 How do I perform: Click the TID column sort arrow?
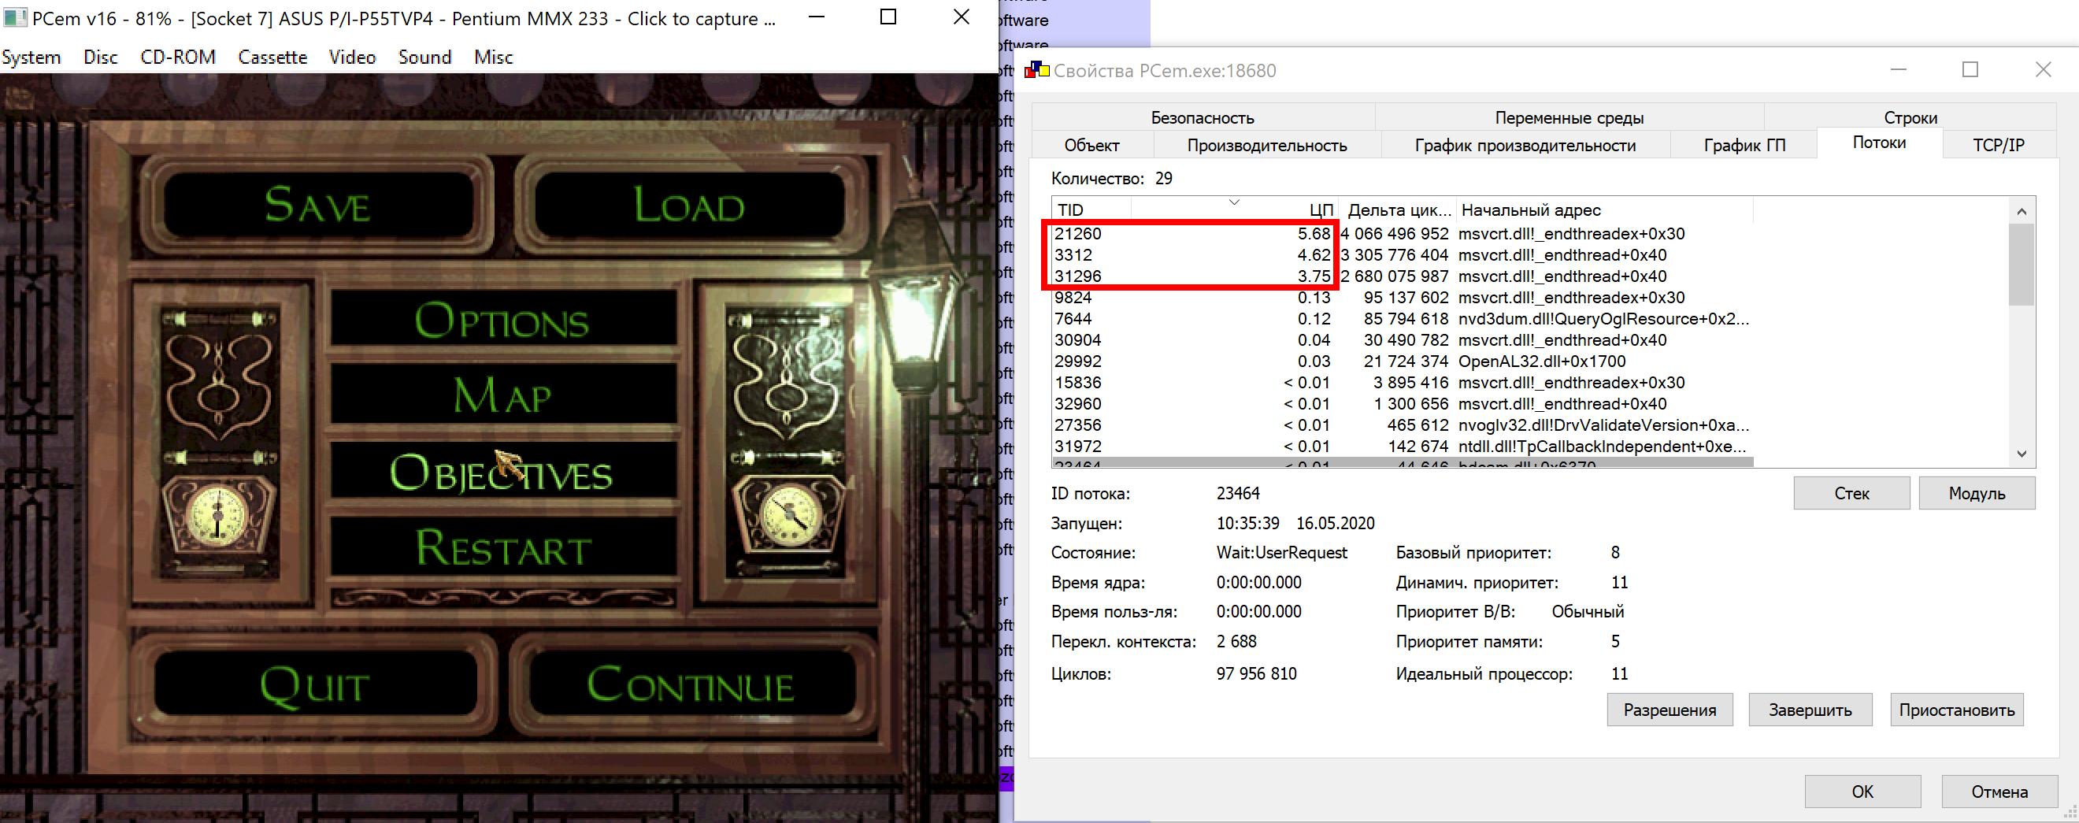tap(1233, 201)
